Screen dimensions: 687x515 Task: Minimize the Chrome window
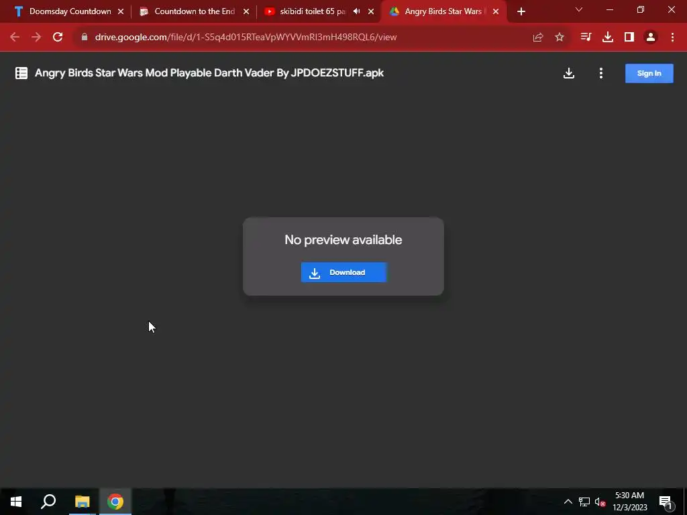(609, 9)
